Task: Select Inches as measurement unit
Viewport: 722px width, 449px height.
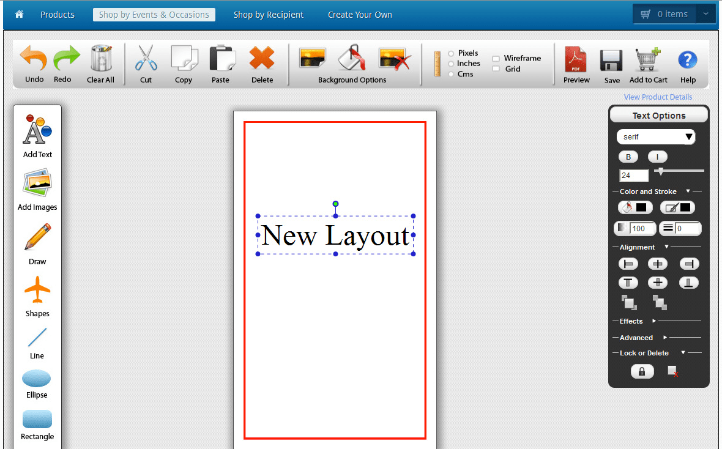Action: point(450,63)
